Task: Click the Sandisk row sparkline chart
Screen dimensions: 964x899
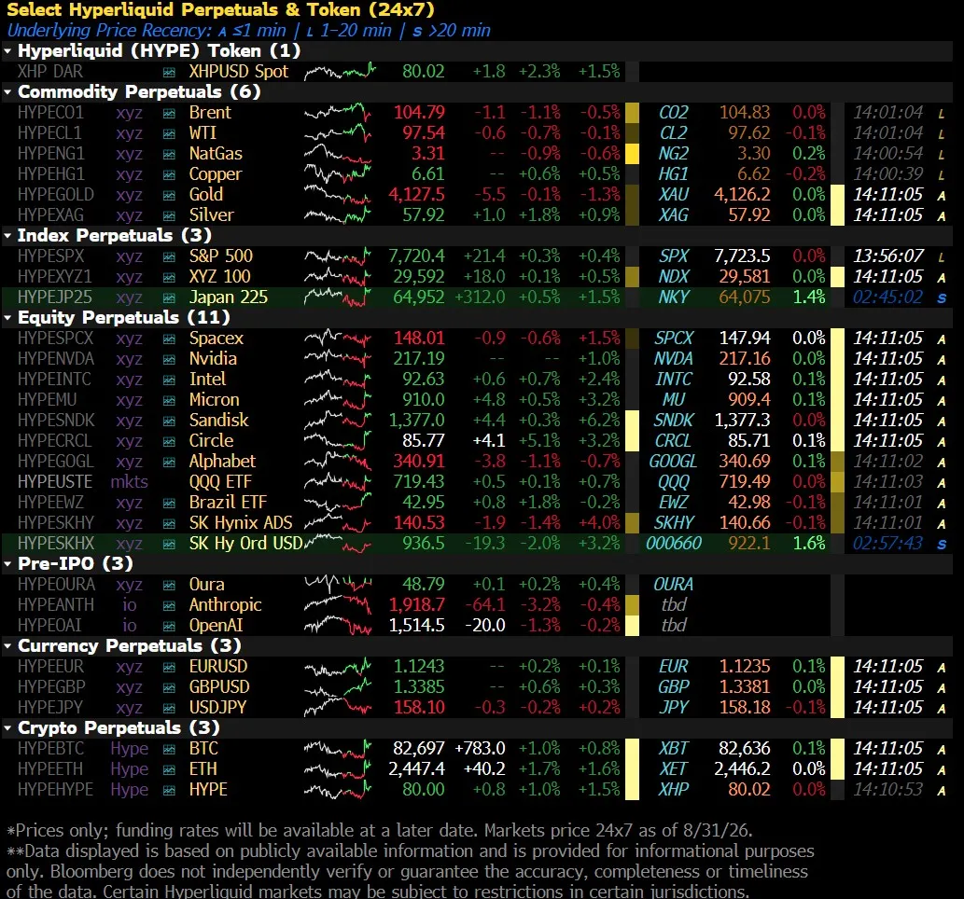Action: 338,421
